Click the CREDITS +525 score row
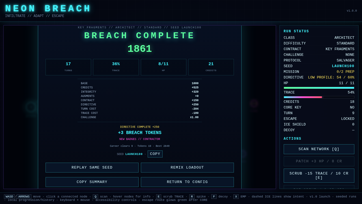This screenshot has height=204, width=362. click(140, 88)
